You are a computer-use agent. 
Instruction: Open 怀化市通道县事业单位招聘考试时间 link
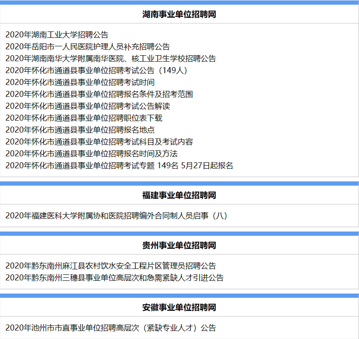click(80, 82)
